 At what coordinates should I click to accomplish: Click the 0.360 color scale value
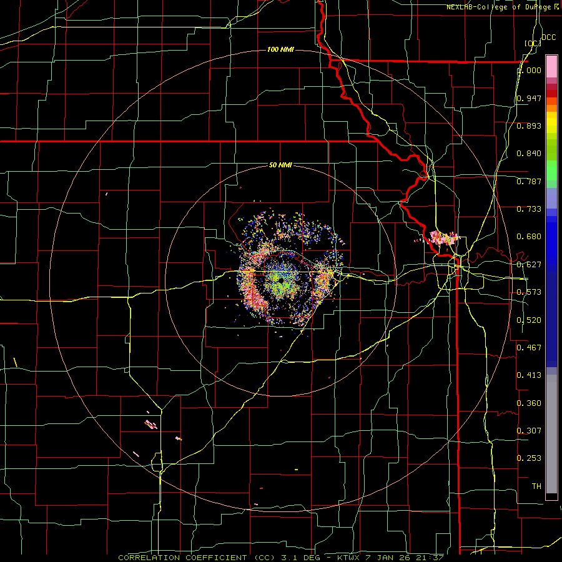coord(529,403)
